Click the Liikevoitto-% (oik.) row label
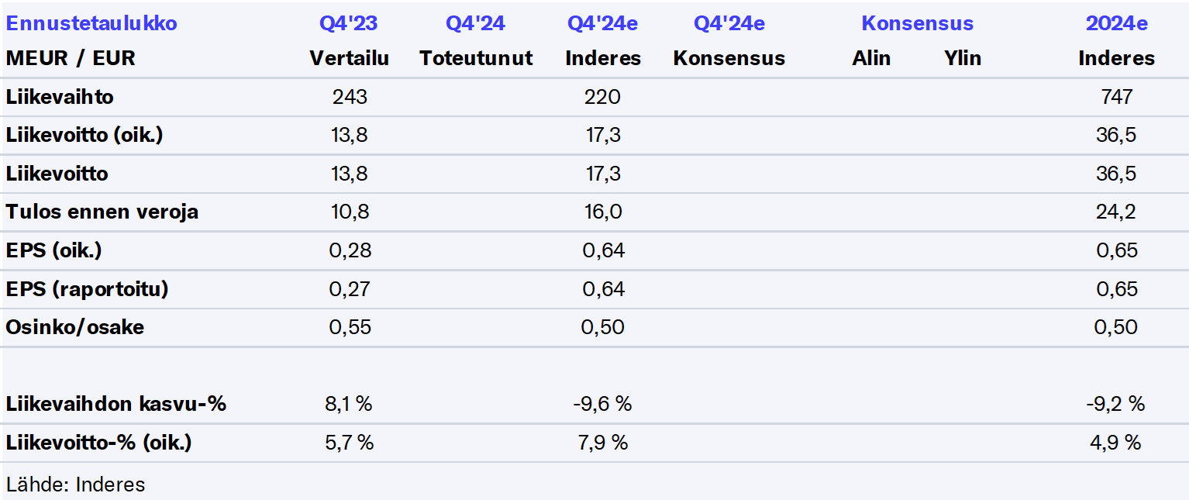The image size is (1189, 500). point(98,443)
